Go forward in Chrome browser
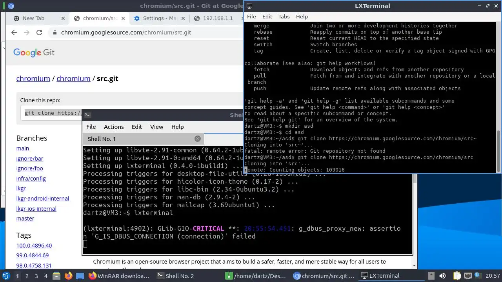Viewport: 502px width, 282px height. 27,33
